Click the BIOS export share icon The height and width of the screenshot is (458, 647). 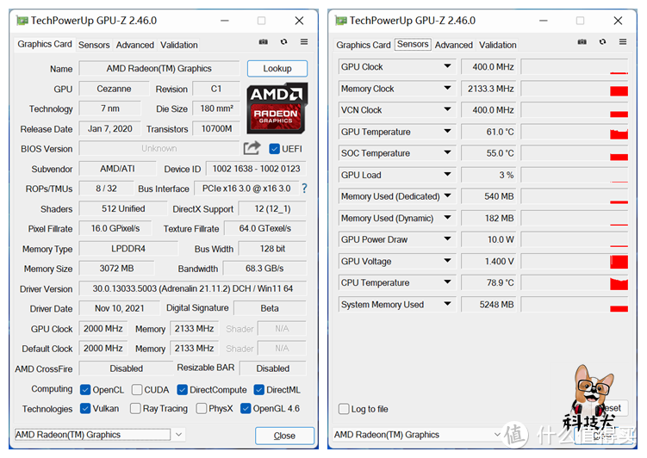pos(252,148)
